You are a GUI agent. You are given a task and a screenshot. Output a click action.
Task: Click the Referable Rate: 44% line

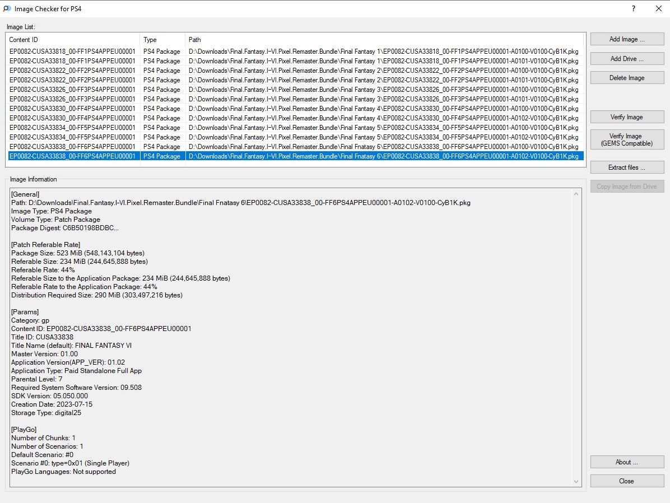coord(43,270)
